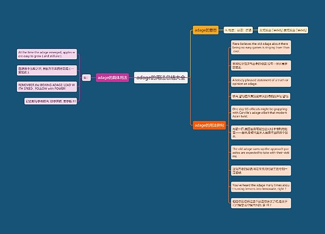Select 'The old adage sums up' node
The image size is (325, 234).
(x=261, y=152)
